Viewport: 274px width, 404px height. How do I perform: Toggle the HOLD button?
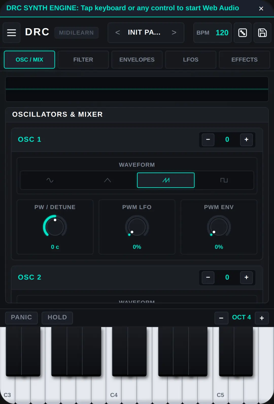57,318
